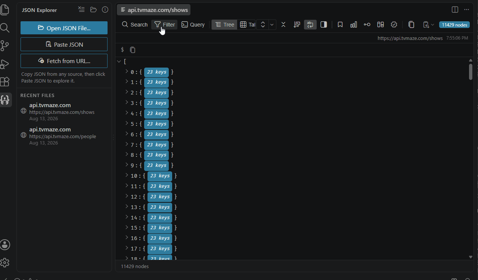Open recent file api.tvmaze.com/people
This screenshot has height=280, width=478.
point(64,136)
